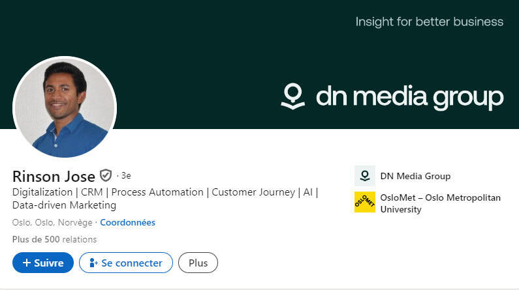Screen dimensions: 519x290
Task: Click the verification shield badge beside the name
Action: [x=106, y=175]
